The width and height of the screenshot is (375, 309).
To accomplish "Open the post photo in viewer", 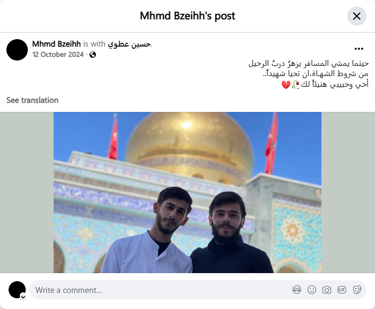I will click(x=187, y=193).
